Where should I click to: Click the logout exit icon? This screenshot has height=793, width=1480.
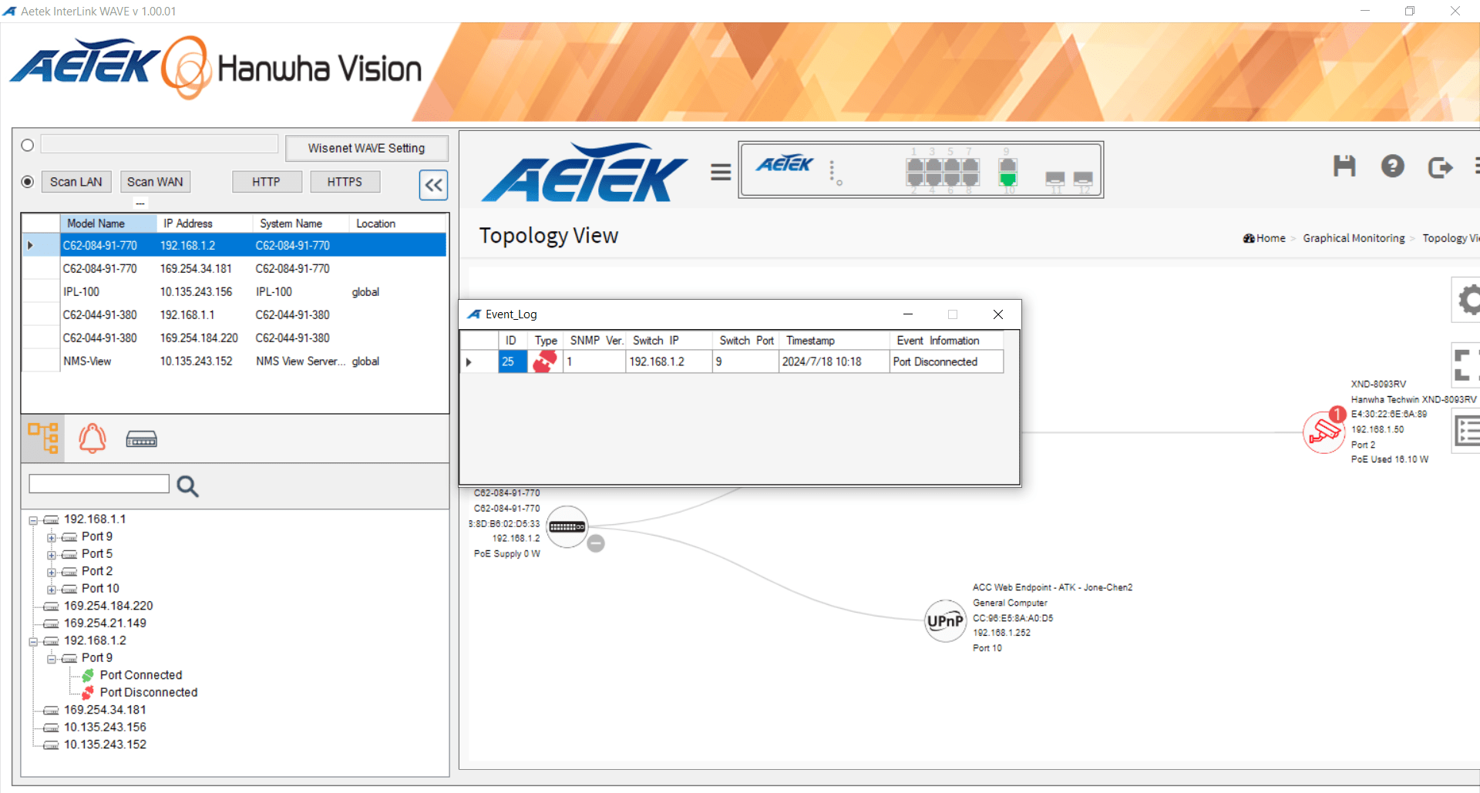coord(1439,167)
